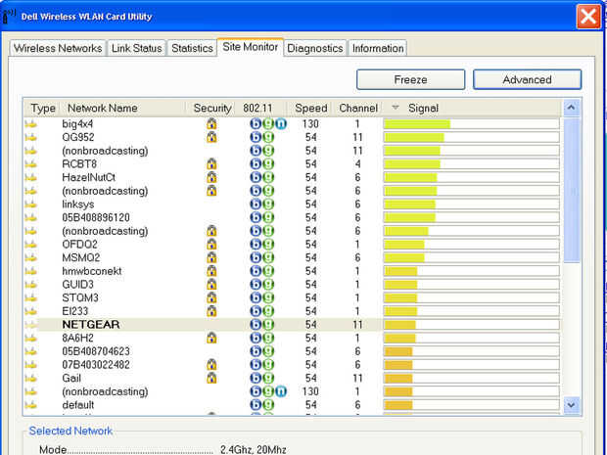
Task: Select the EI233 network
Action: tap(75, 311)
